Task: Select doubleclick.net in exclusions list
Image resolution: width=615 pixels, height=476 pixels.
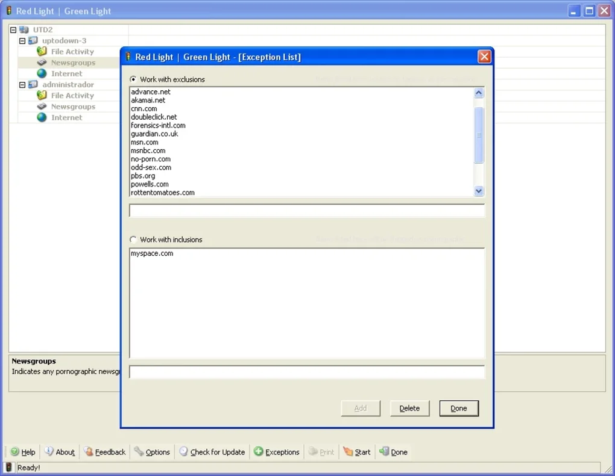Action: click(154, 117)
